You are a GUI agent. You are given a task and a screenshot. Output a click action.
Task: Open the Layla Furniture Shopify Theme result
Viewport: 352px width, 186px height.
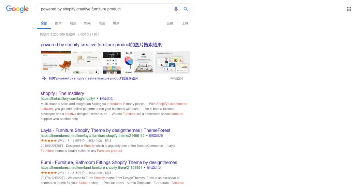(x=105, y=130)
